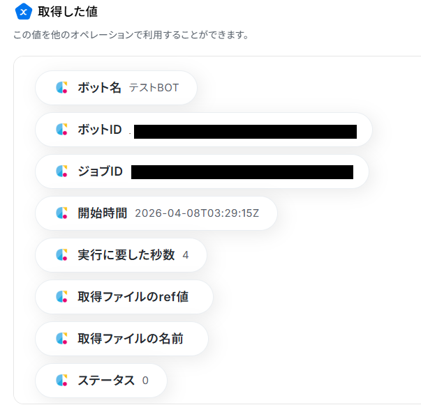Click the description text about other operations
This screenshot has height=405, width=421.
click(131, 34)
